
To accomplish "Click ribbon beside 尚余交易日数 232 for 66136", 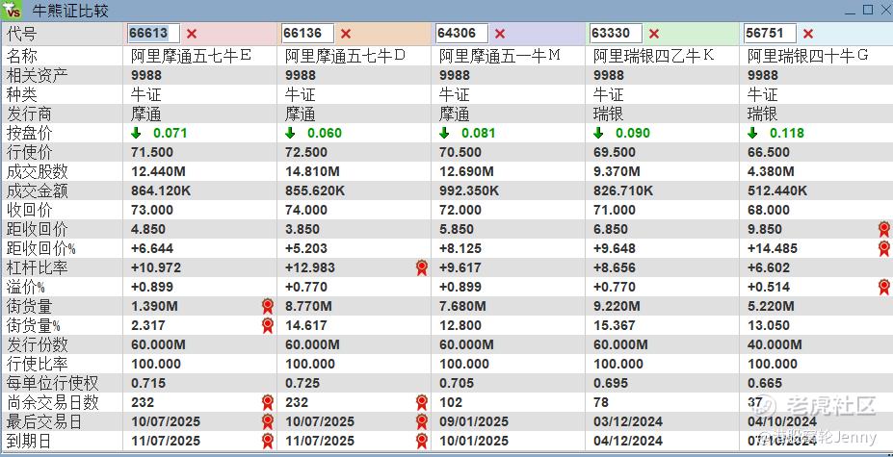I will tap(421, 403).
